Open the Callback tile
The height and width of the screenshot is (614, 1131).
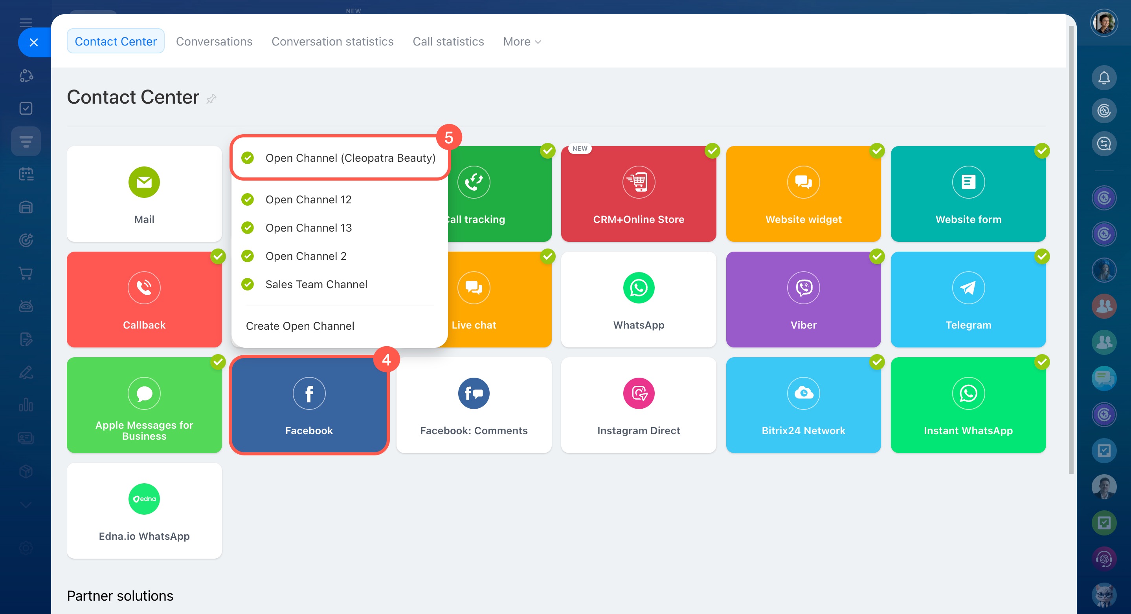(x=144, y=299)
